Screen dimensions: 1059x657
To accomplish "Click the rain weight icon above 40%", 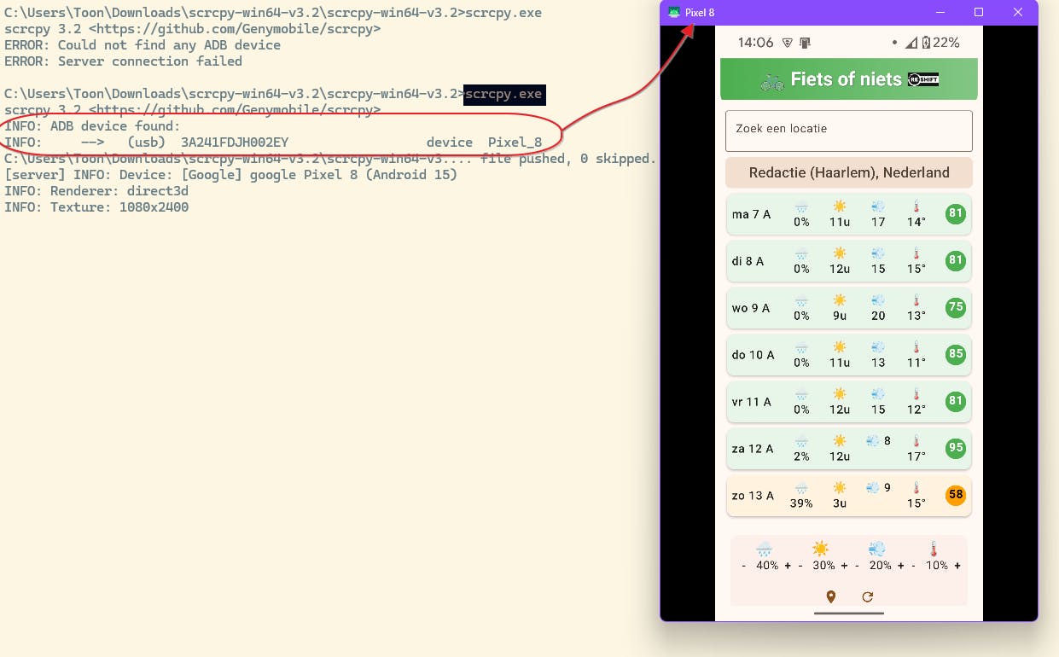I will pyautogui.click(x=765, y=549).
